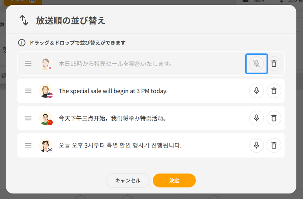Delete the Korean announcement row

pyautogui.click(x=274, y=145)
